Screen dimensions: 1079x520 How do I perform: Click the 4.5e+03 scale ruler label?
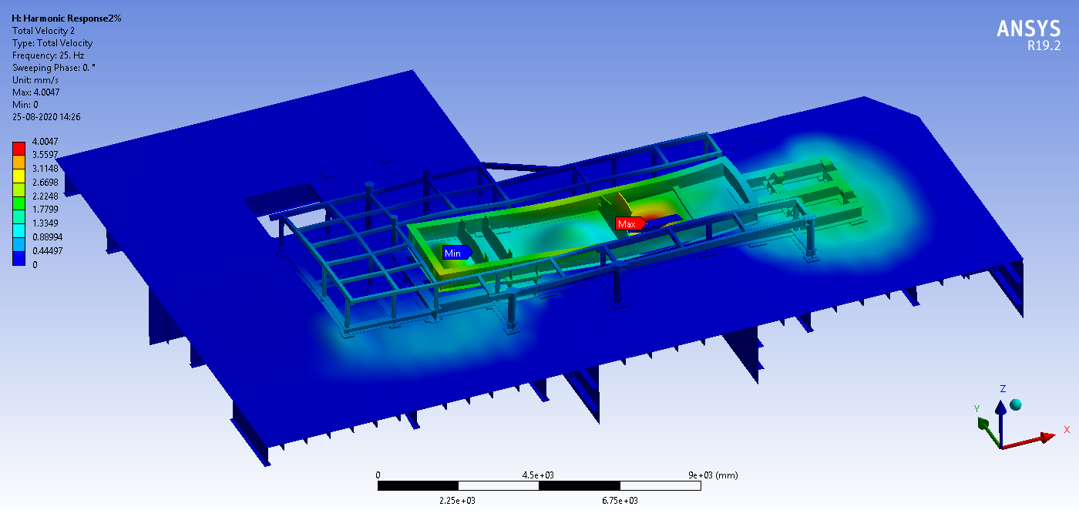pos(539,475)
